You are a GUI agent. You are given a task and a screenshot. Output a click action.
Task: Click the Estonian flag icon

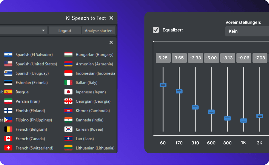(x=8, y=83)
